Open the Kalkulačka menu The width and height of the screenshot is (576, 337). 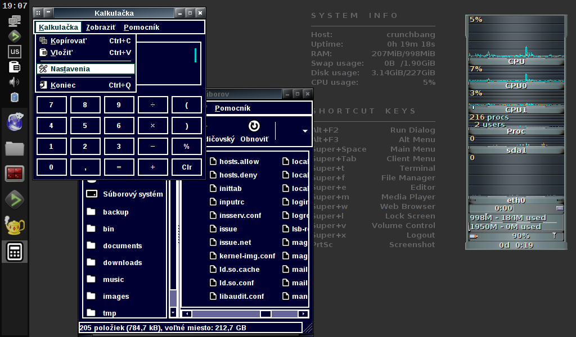tap(58, 27)
